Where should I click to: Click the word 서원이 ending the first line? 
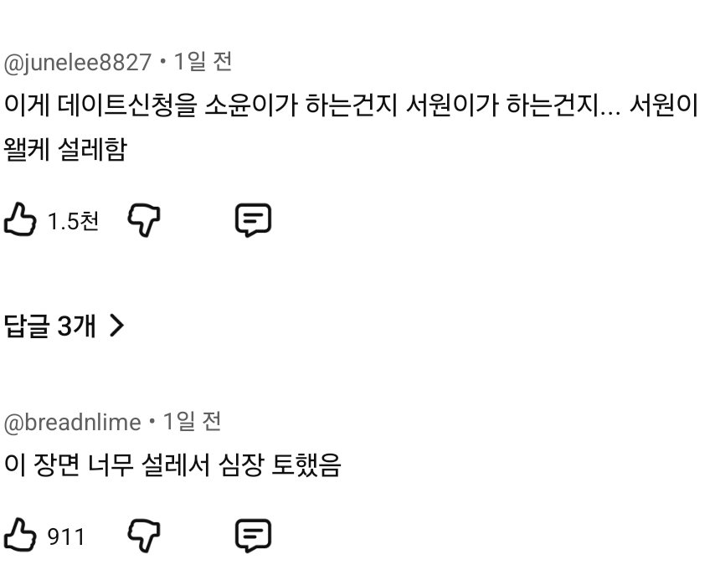point(664,105)
